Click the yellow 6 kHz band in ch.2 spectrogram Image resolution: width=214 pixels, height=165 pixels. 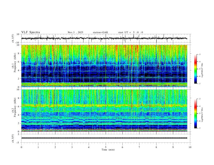104,105
